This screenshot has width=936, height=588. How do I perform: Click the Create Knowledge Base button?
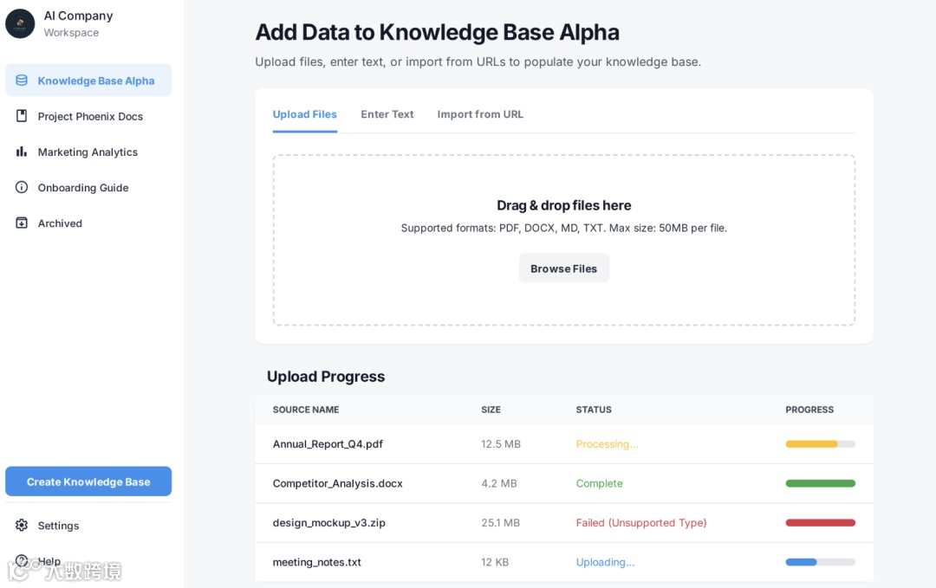click(88, 481)
